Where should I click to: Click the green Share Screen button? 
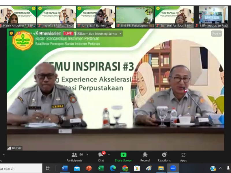click(x=123, y=157)
